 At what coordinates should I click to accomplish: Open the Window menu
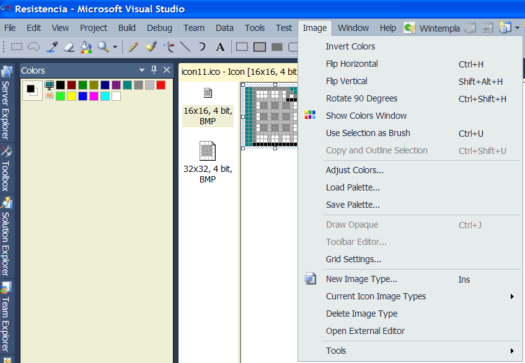pos(353,28)
